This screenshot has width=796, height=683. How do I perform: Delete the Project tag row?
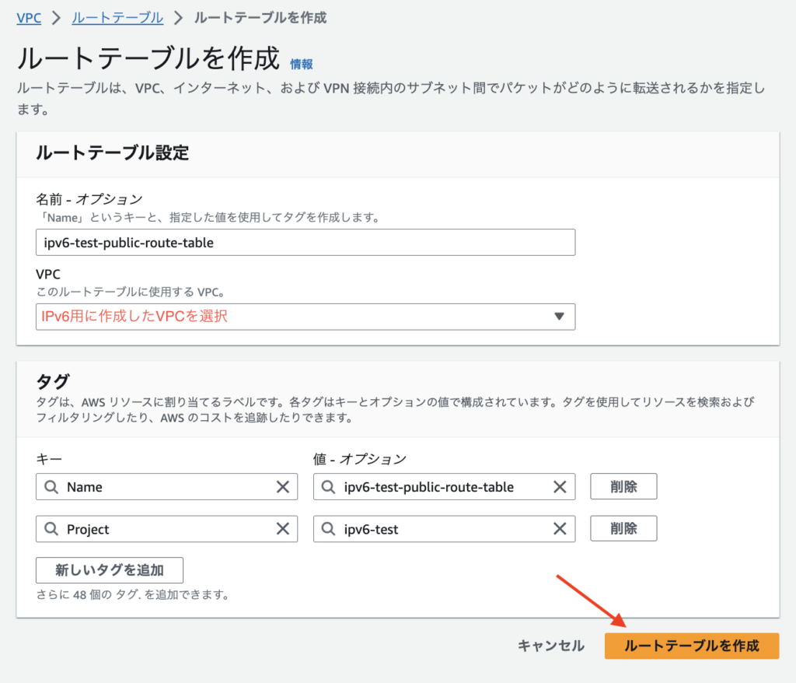[623, 528]
